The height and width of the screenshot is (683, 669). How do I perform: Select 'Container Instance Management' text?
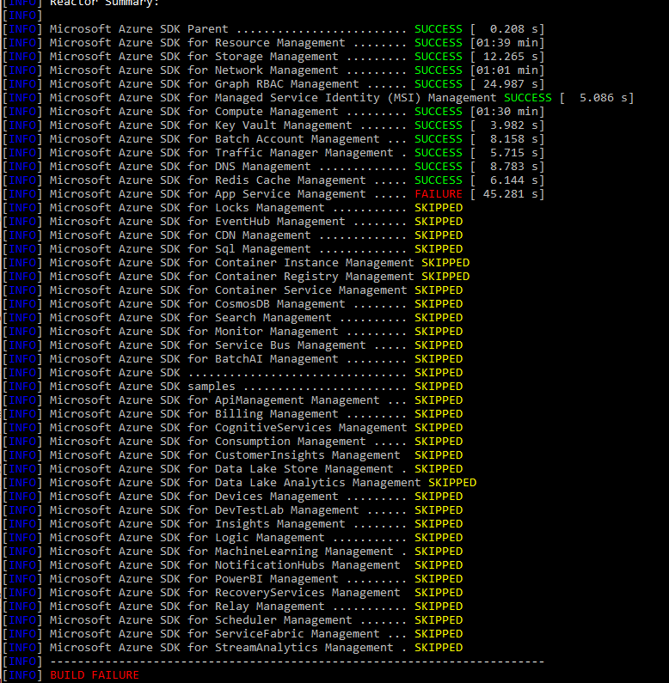point(314,263)
